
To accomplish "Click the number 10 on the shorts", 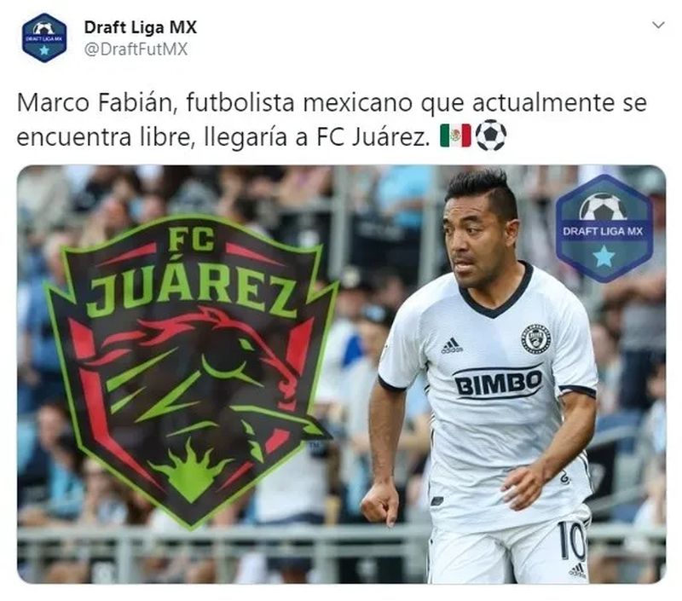I will (x=572, y=540).
